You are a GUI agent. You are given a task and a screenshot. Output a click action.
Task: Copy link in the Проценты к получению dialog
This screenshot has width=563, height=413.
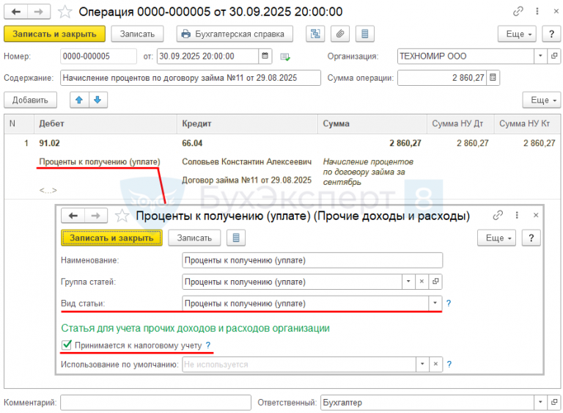(498, 216)
